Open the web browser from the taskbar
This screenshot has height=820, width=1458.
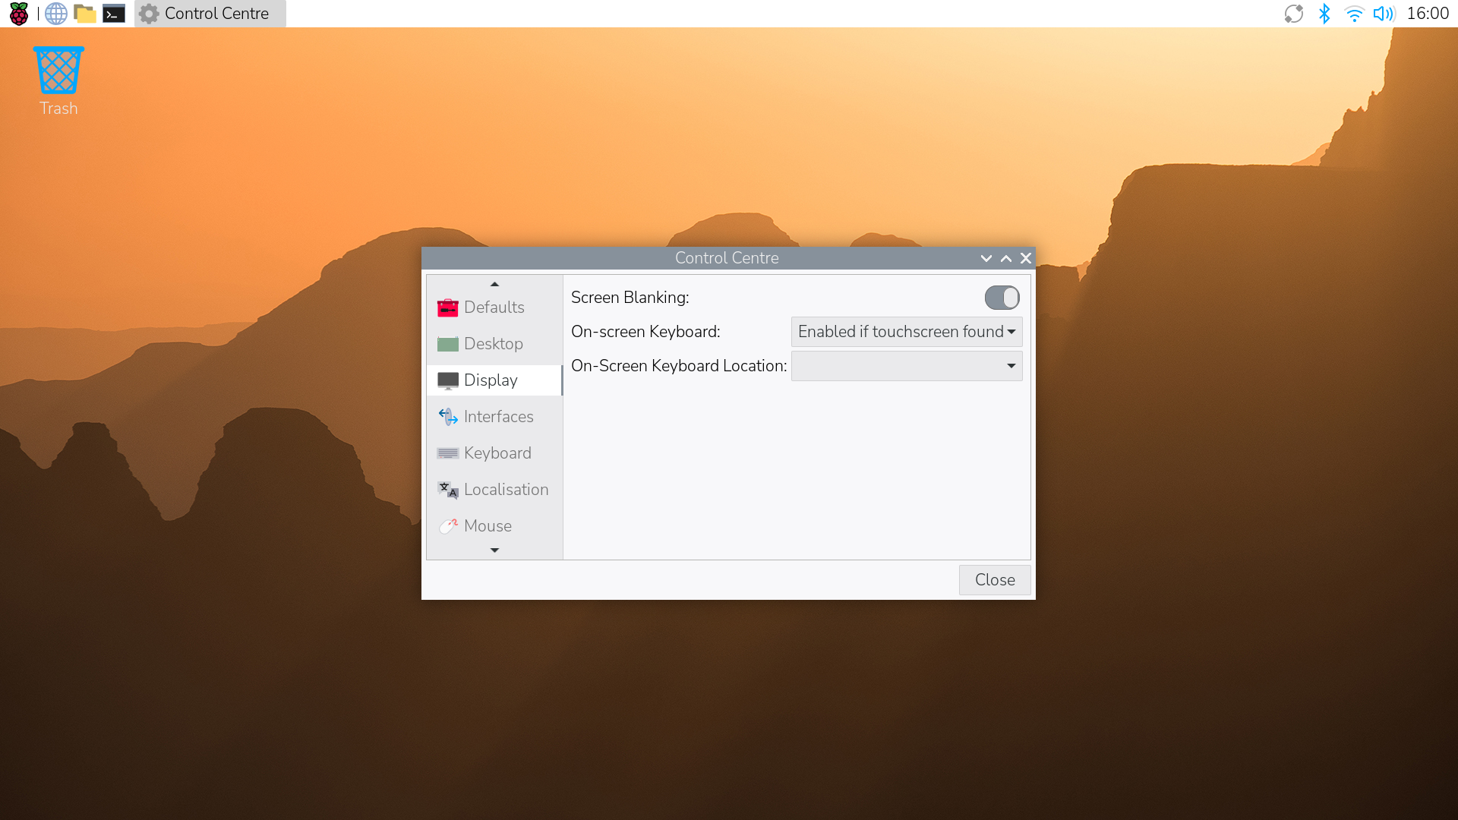(55, 13)
